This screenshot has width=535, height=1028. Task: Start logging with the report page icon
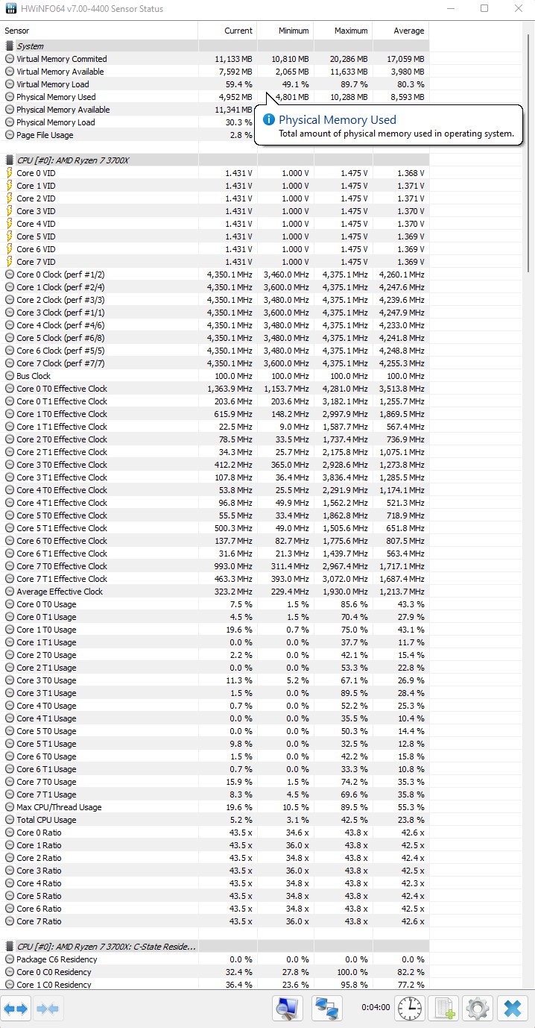[443, 1008]
